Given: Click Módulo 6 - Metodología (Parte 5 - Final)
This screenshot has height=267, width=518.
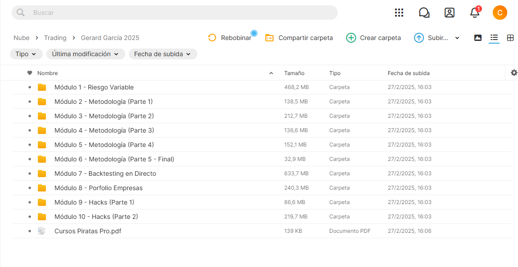Looking at the screenshot, I should click(114, 159).
